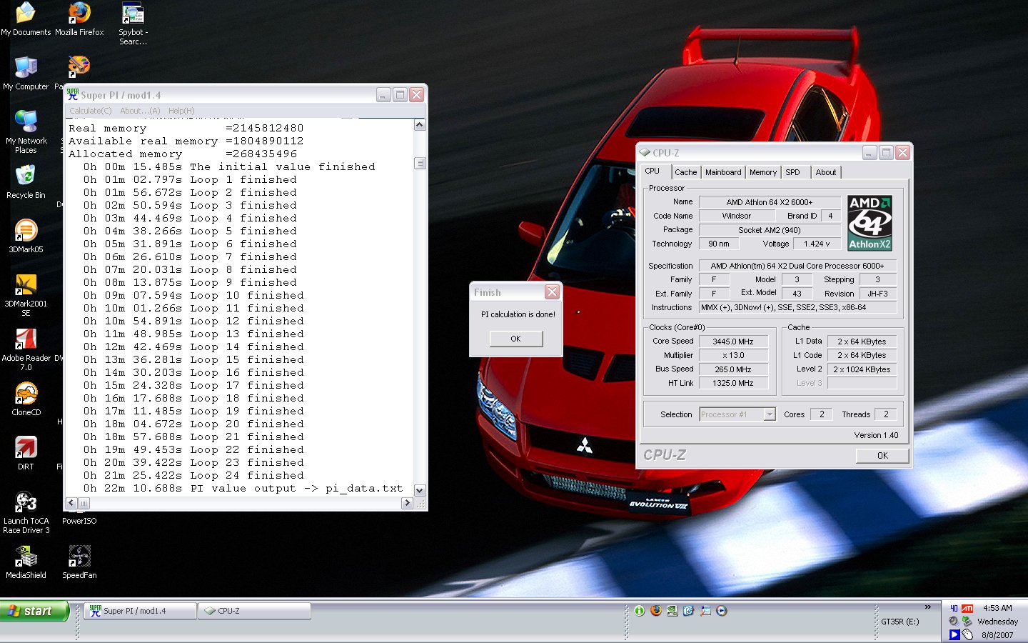Click the mouse tray icon
Viewport: 1028px width, 643px height.
point(967,634)
